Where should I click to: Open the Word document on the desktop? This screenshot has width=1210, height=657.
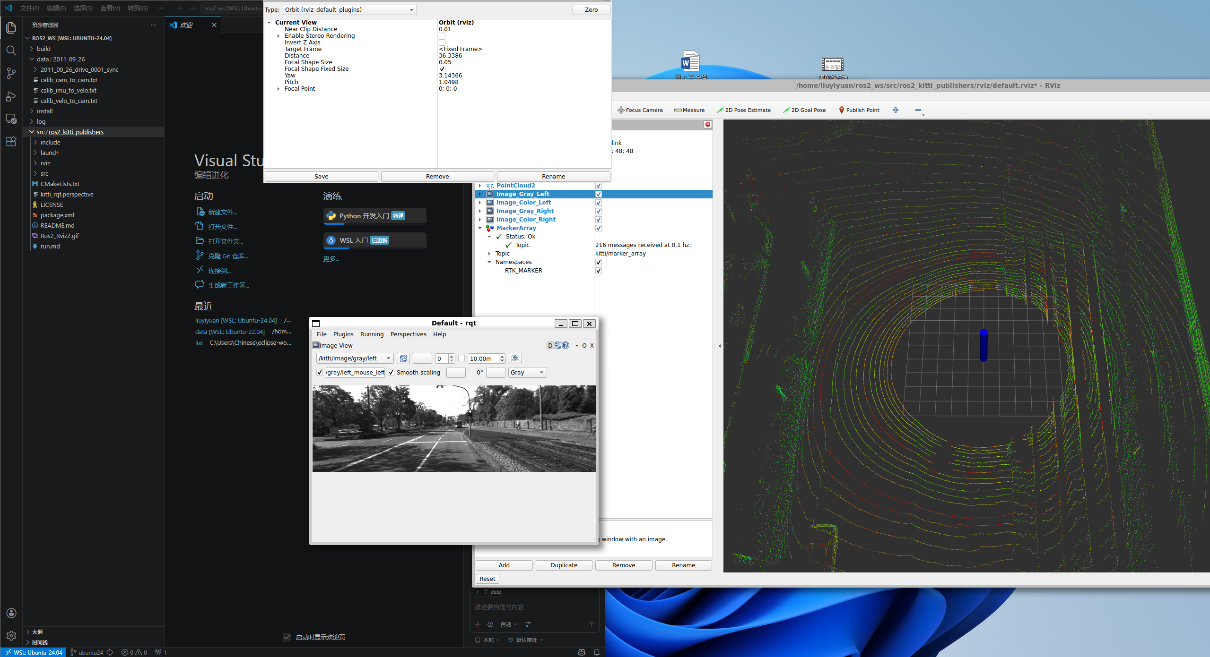[690, 65]
